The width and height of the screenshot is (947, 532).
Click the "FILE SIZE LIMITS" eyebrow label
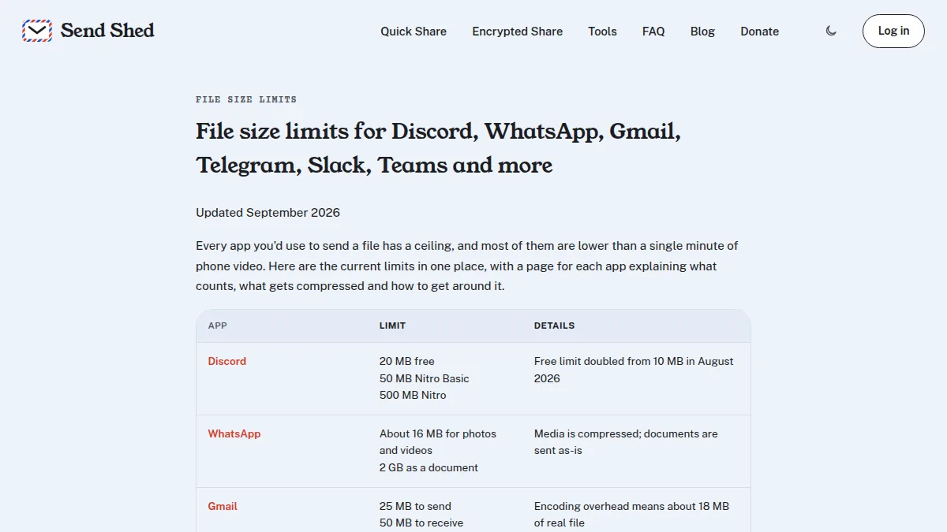click(x=246, y=99)
